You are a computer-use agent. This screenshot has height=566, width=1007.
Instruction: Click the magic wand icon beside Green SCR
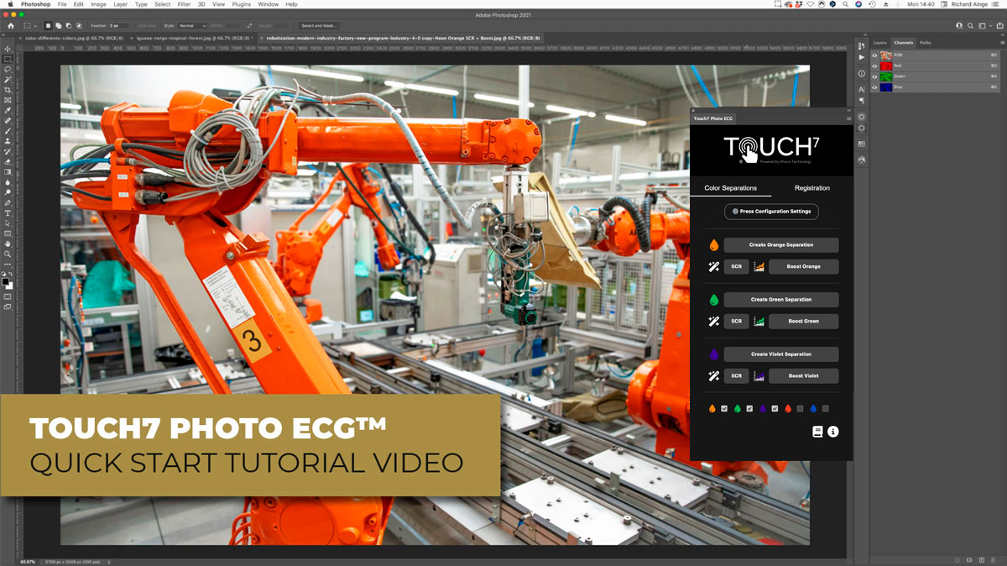tap(714, 321)
